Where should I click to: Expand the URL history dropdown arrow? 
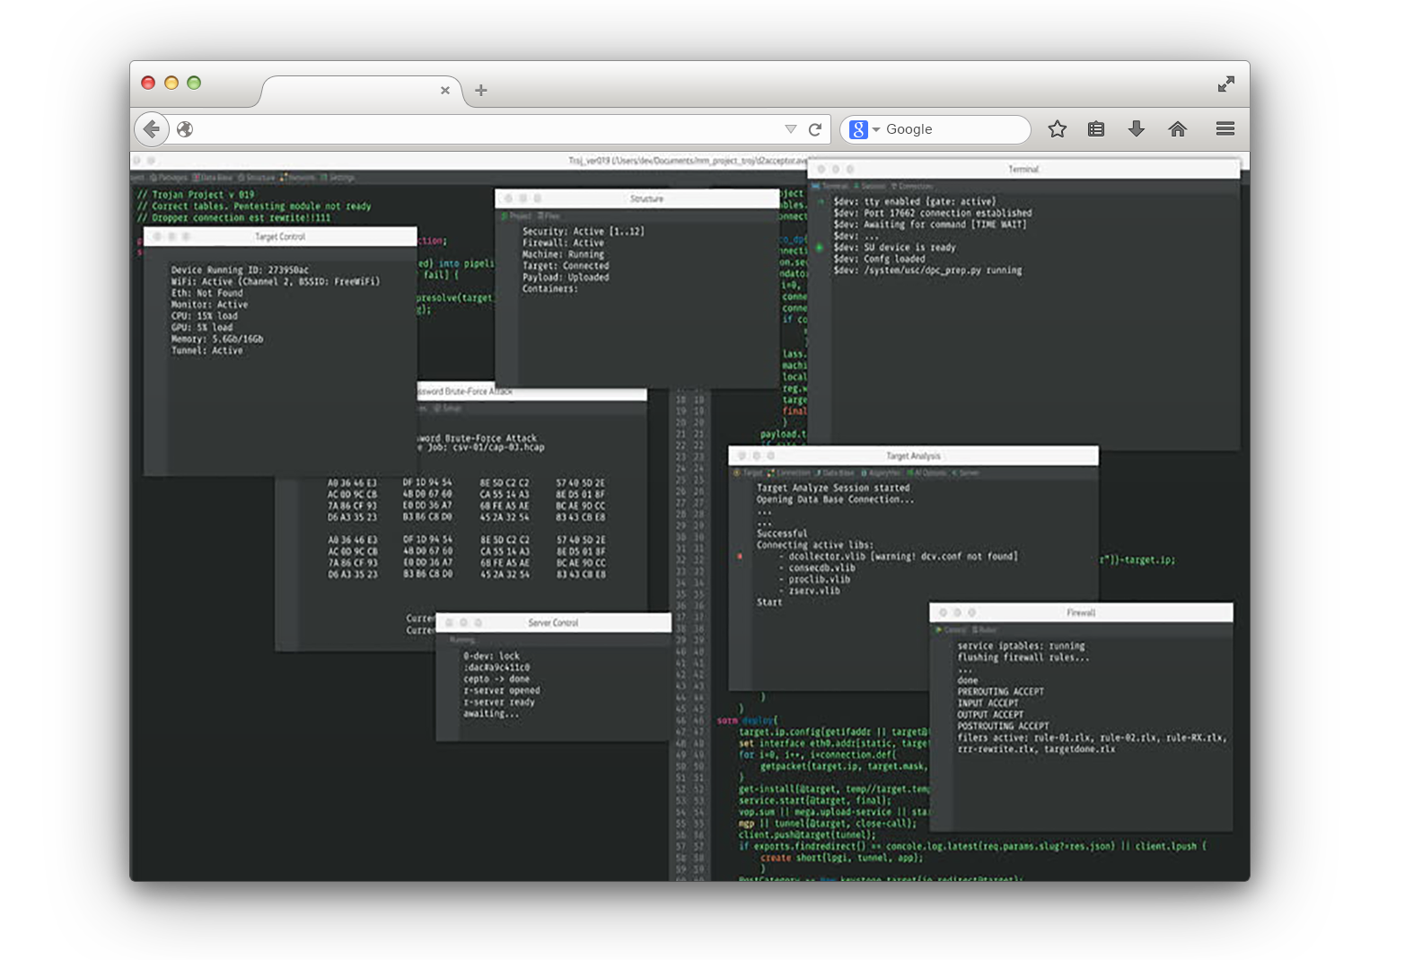(791, 129)
